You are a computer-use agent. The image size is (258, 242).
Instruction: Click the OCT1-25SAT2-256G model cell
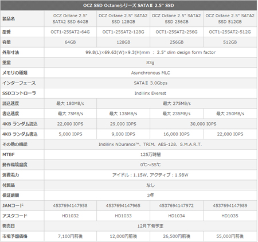click(177, 32)
